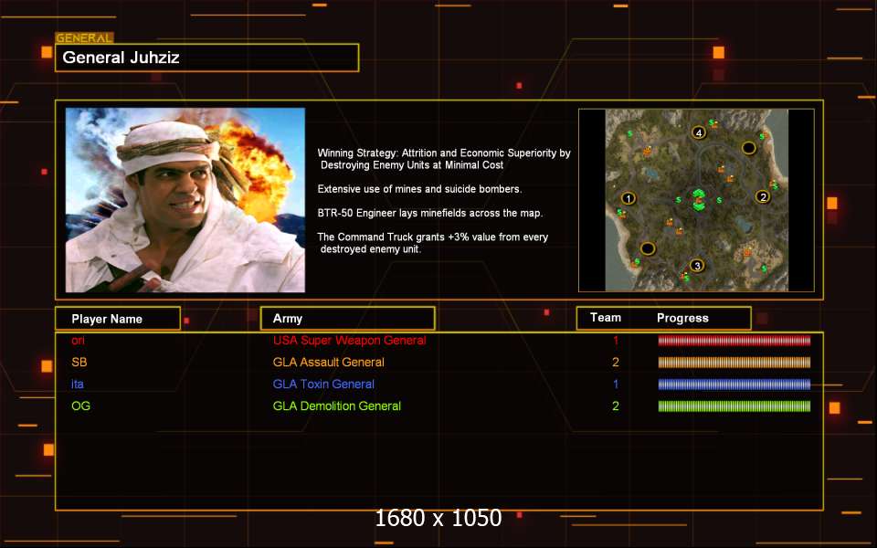Click team number 2 in OG's row

pos(615,406)
